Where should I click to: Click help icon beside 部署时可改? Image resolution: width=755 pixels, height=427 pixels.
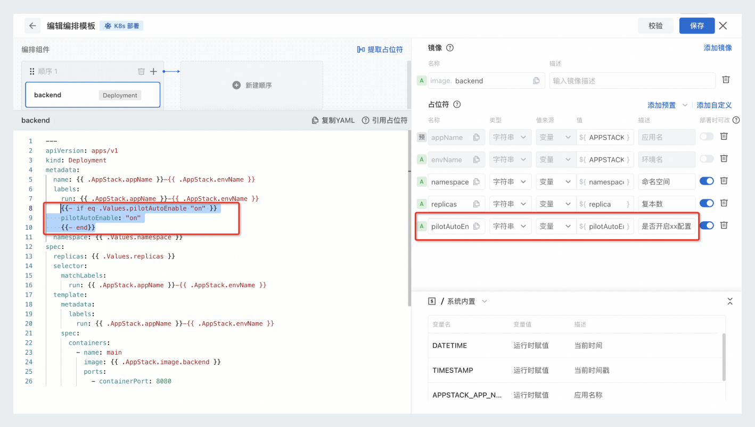pos(736,120)
